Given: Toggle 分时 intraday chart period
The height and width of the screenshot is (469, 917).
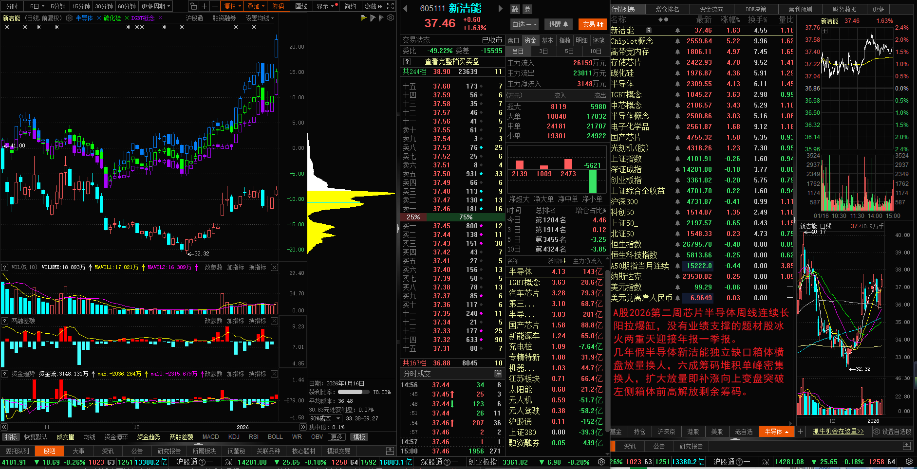Looking at the screenshot, I should tap(12, 6).
